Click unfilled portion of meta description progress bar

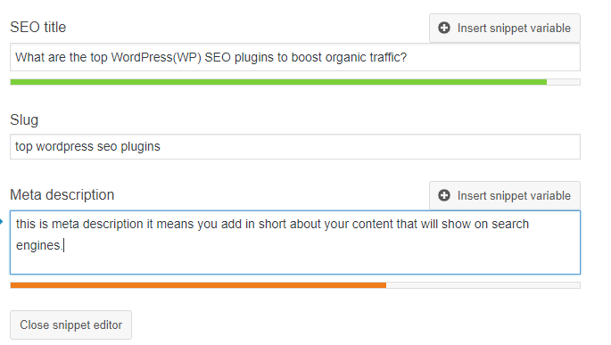pos(483,285)
